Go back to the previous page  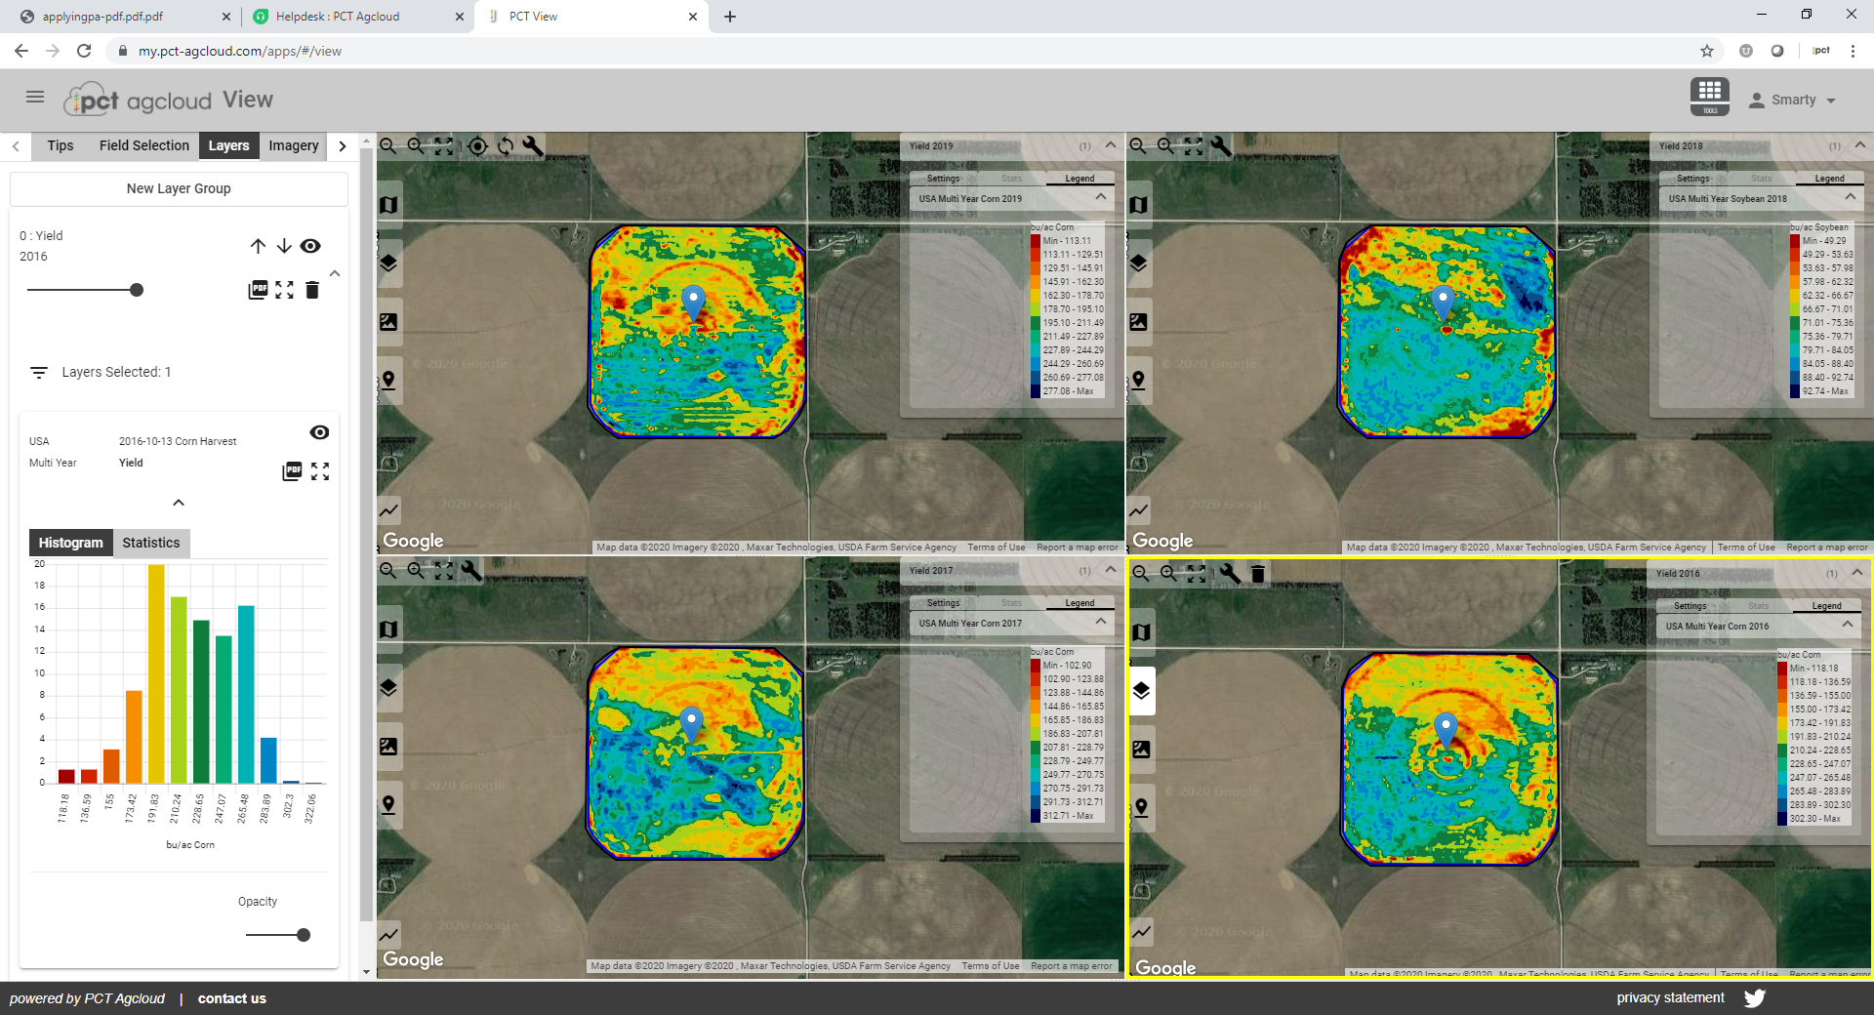coord(21,51)
